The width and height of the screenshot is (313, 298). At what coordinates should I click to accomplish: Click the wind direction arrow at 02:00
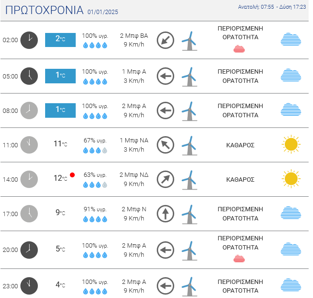coord(165,40)
